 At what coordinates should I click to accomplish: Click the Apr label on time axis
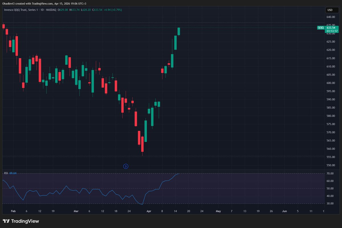(x=148, y=211)
